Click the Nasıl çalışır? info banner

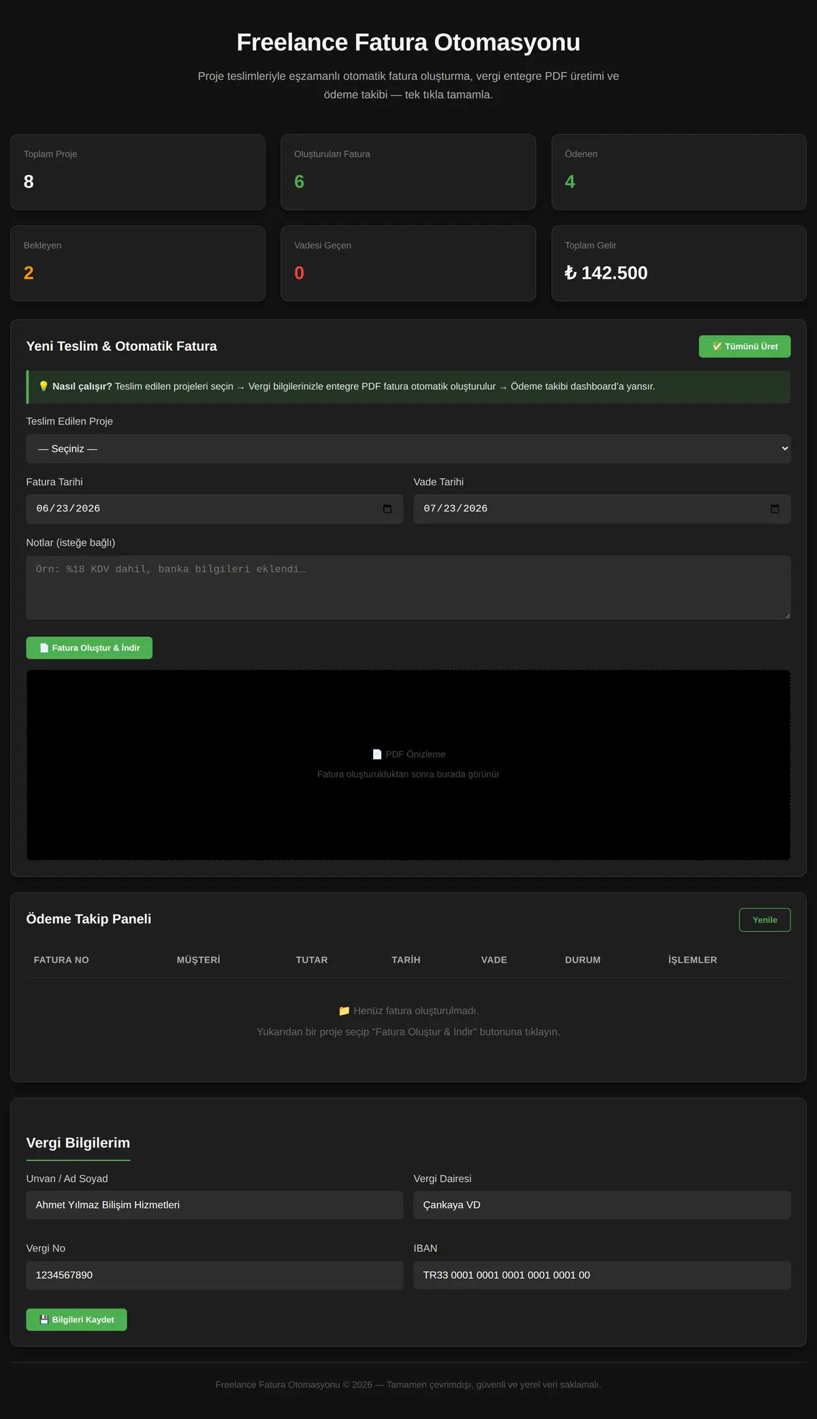tap(408, 387)
